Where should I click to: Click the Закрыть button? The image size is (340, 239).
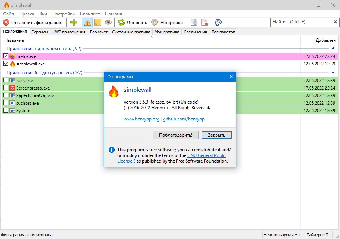click(x=217, y=135)
